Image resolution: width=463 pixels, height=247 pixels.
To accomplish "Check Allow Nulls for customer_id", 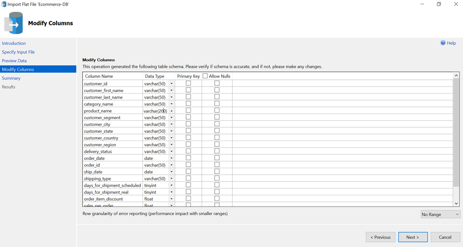I will [217, 83].
